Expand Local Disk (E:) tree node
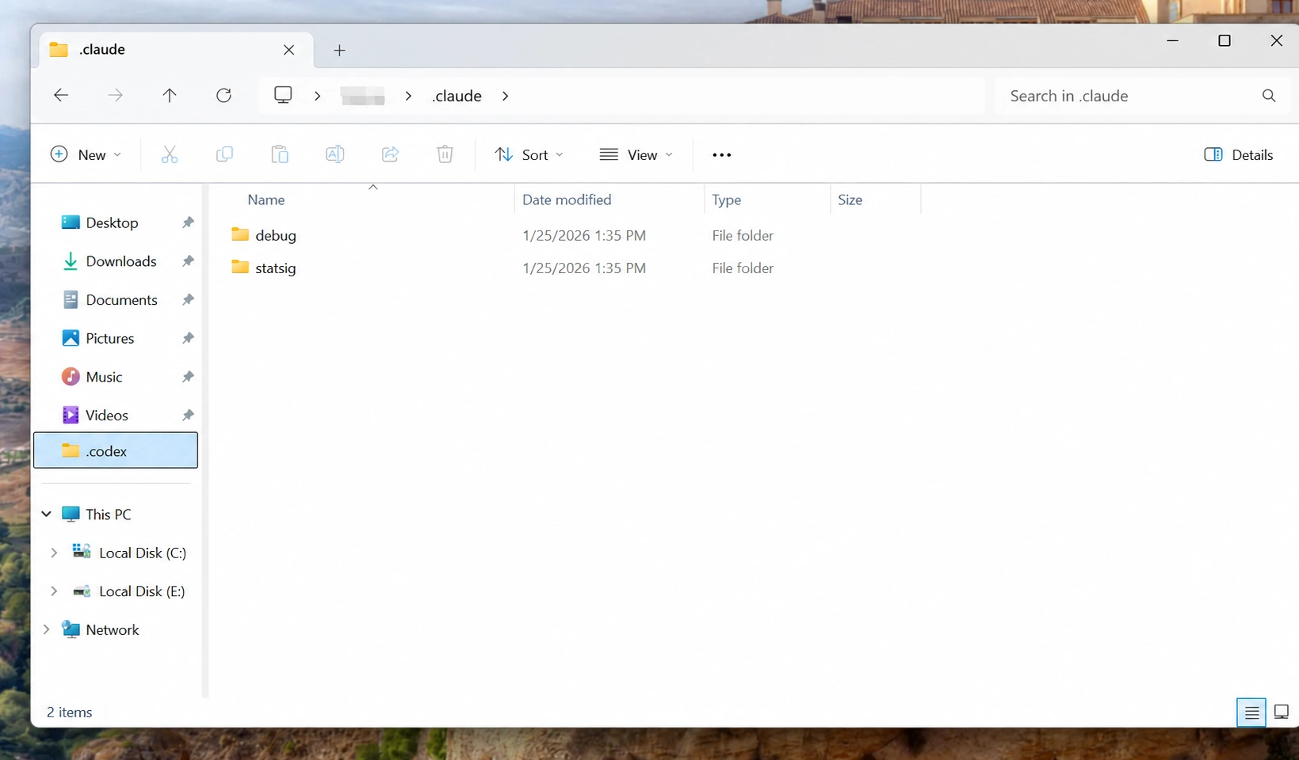Screen dimensions: 1299x760 (54, 591)
